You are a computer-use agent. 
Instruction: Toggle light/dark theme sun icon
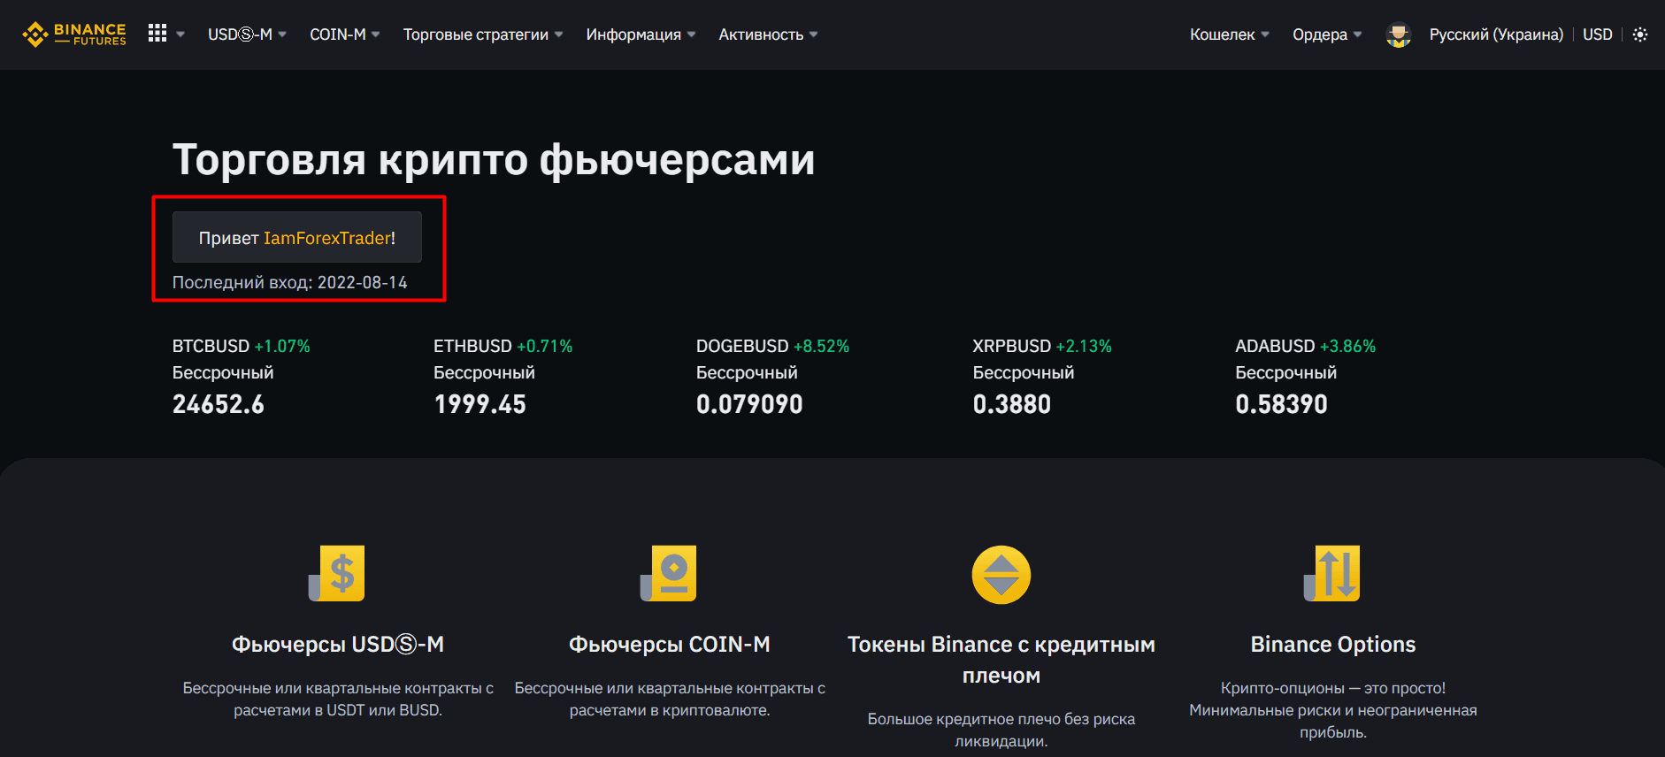[x=1640, y=34]
